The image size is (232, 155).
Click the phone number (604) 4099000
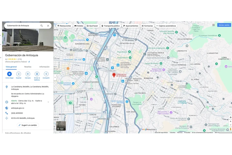pyautogui.click(x=17, y=113)
